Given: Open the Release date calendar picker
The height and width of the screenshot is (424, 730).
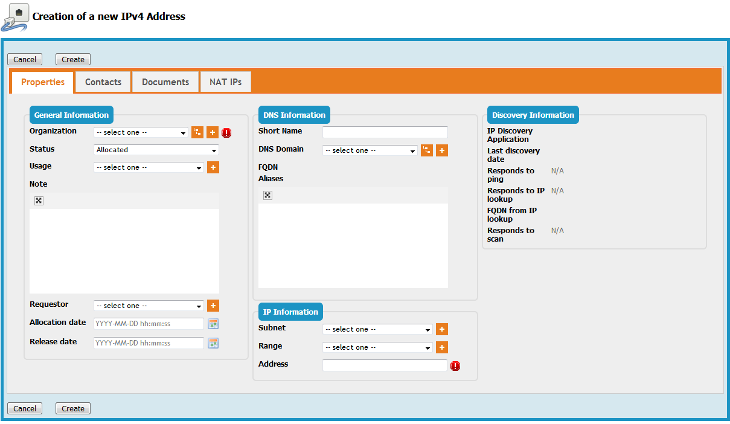Looking at the screenshot, I should click(x=213, y=343).
